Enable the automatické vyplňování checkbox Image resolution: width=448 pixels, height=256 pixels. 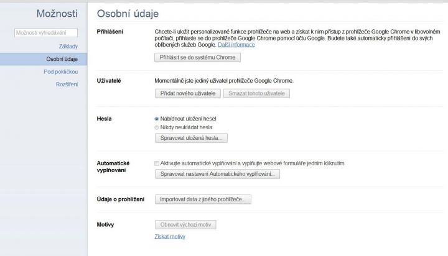157,163
